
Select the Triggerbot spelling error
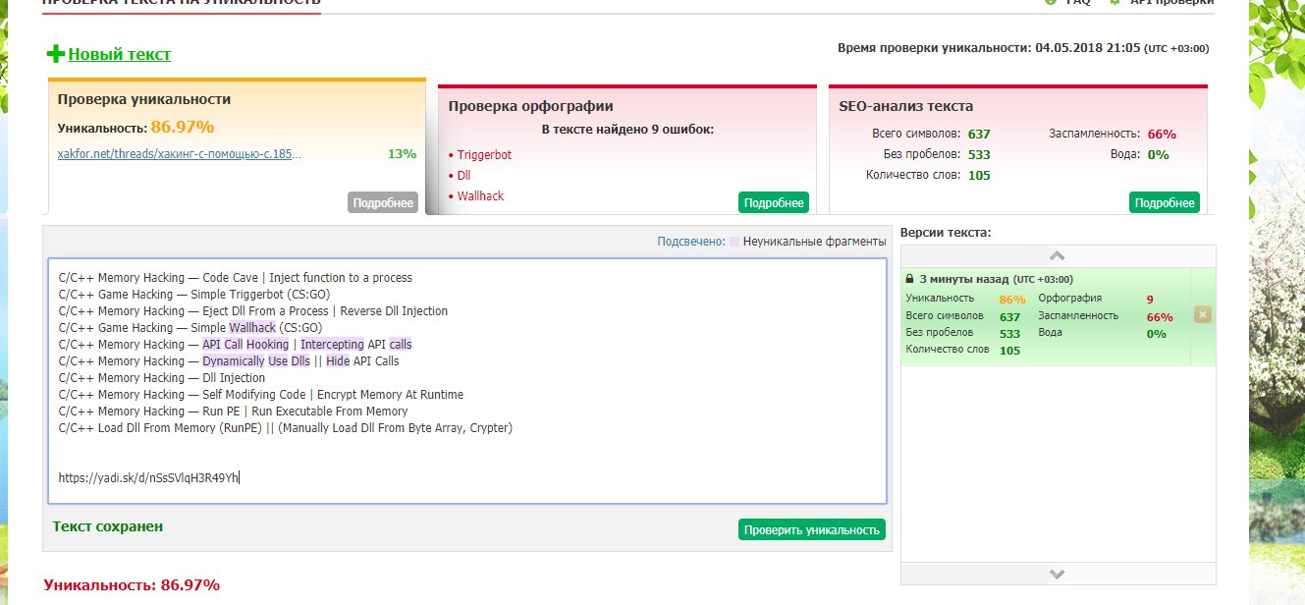(x=484, y=155)
